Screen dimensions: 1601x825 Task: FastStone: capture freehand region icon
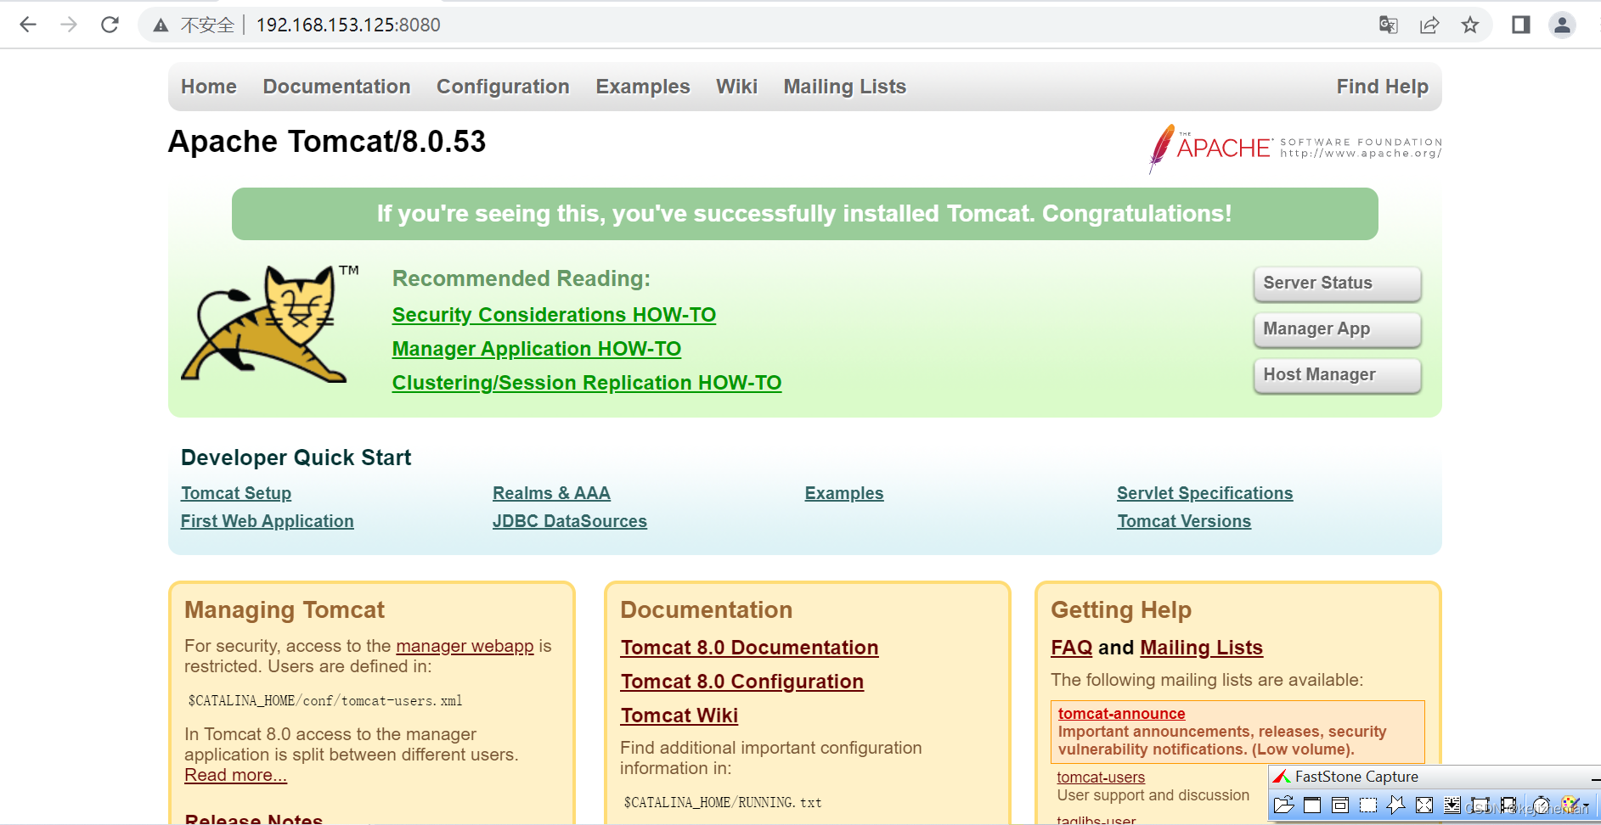coord(1396,805)
